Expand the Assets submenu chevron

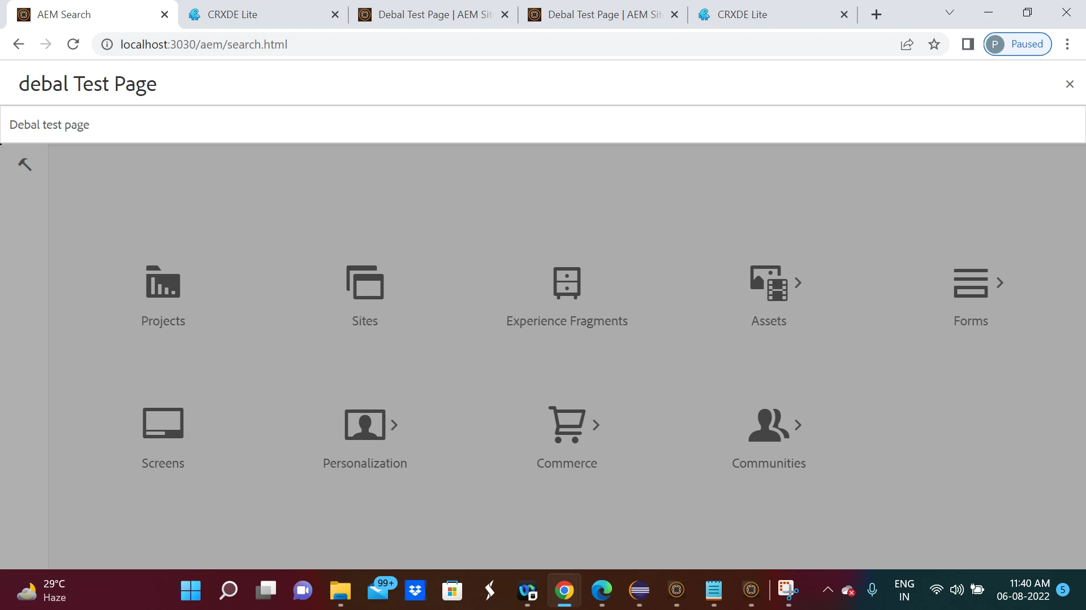tap(798, 282)
